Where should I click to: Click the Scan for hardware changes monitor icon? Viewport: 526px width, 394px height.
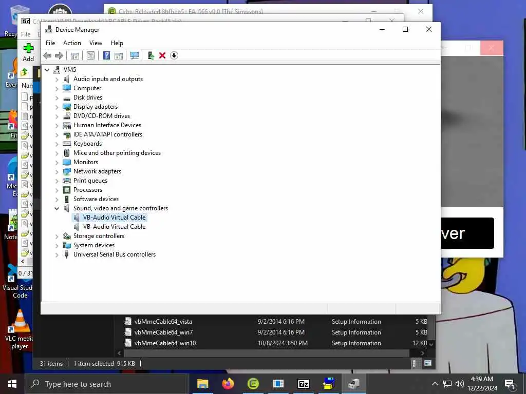135,55
